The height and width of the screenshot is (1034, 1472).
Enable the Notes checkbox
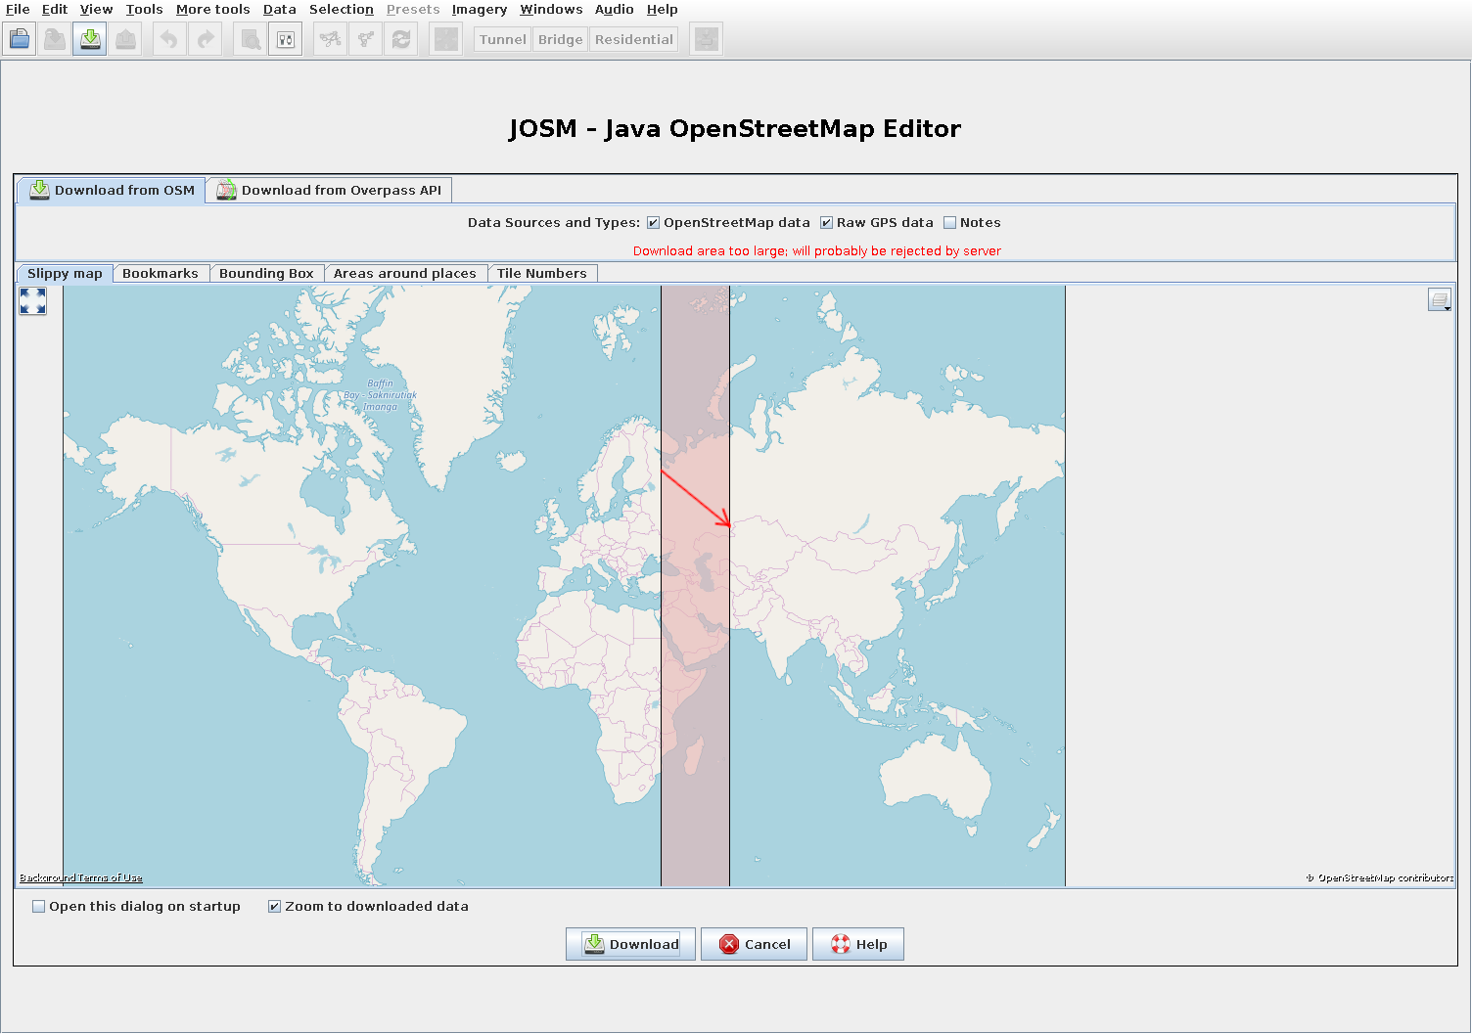click(949, 223)
